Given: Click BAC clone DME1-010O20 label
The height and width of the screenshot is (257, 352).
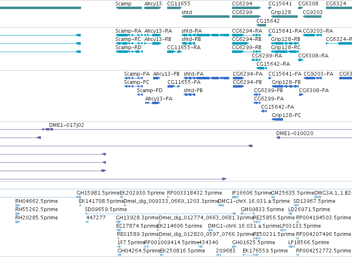Looking at the screenshot, I should pyautogui.click(x=295, y=133).
